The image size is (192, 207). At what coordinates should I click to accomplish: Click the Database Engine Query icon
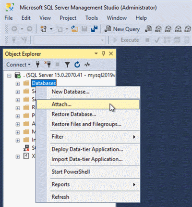148,29
